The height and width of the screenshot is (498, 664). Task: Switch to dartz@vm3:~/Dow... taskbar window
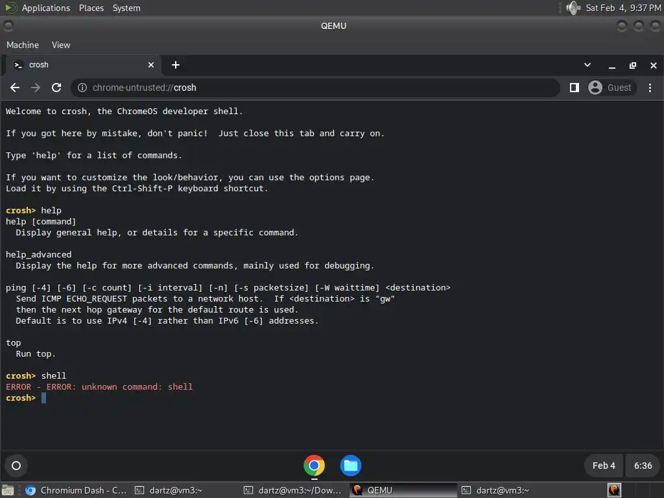click(294, 490)
